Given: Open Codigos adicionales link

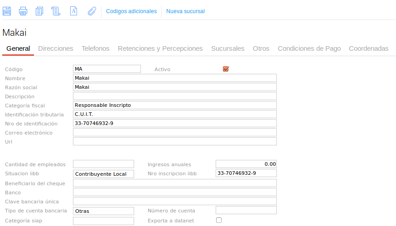Looking at the screenshot, I should [131, 11].
